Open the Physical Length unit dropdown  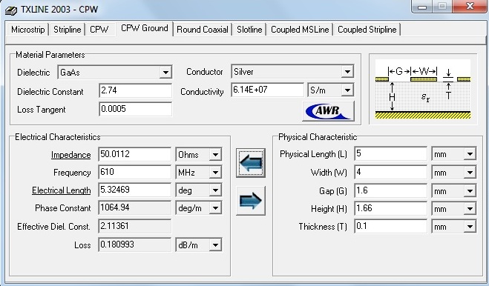click(470, 154)
